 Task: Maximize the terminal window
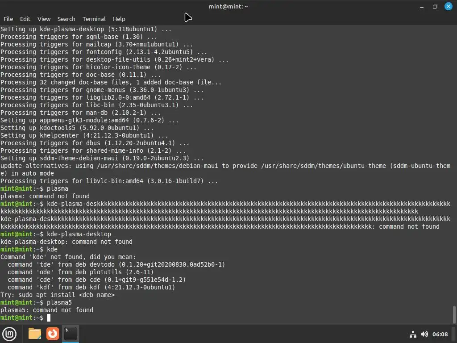pos(435,6)
